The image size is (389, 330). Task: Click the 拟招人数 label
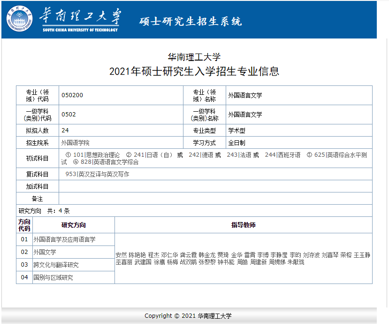[38, 130]
